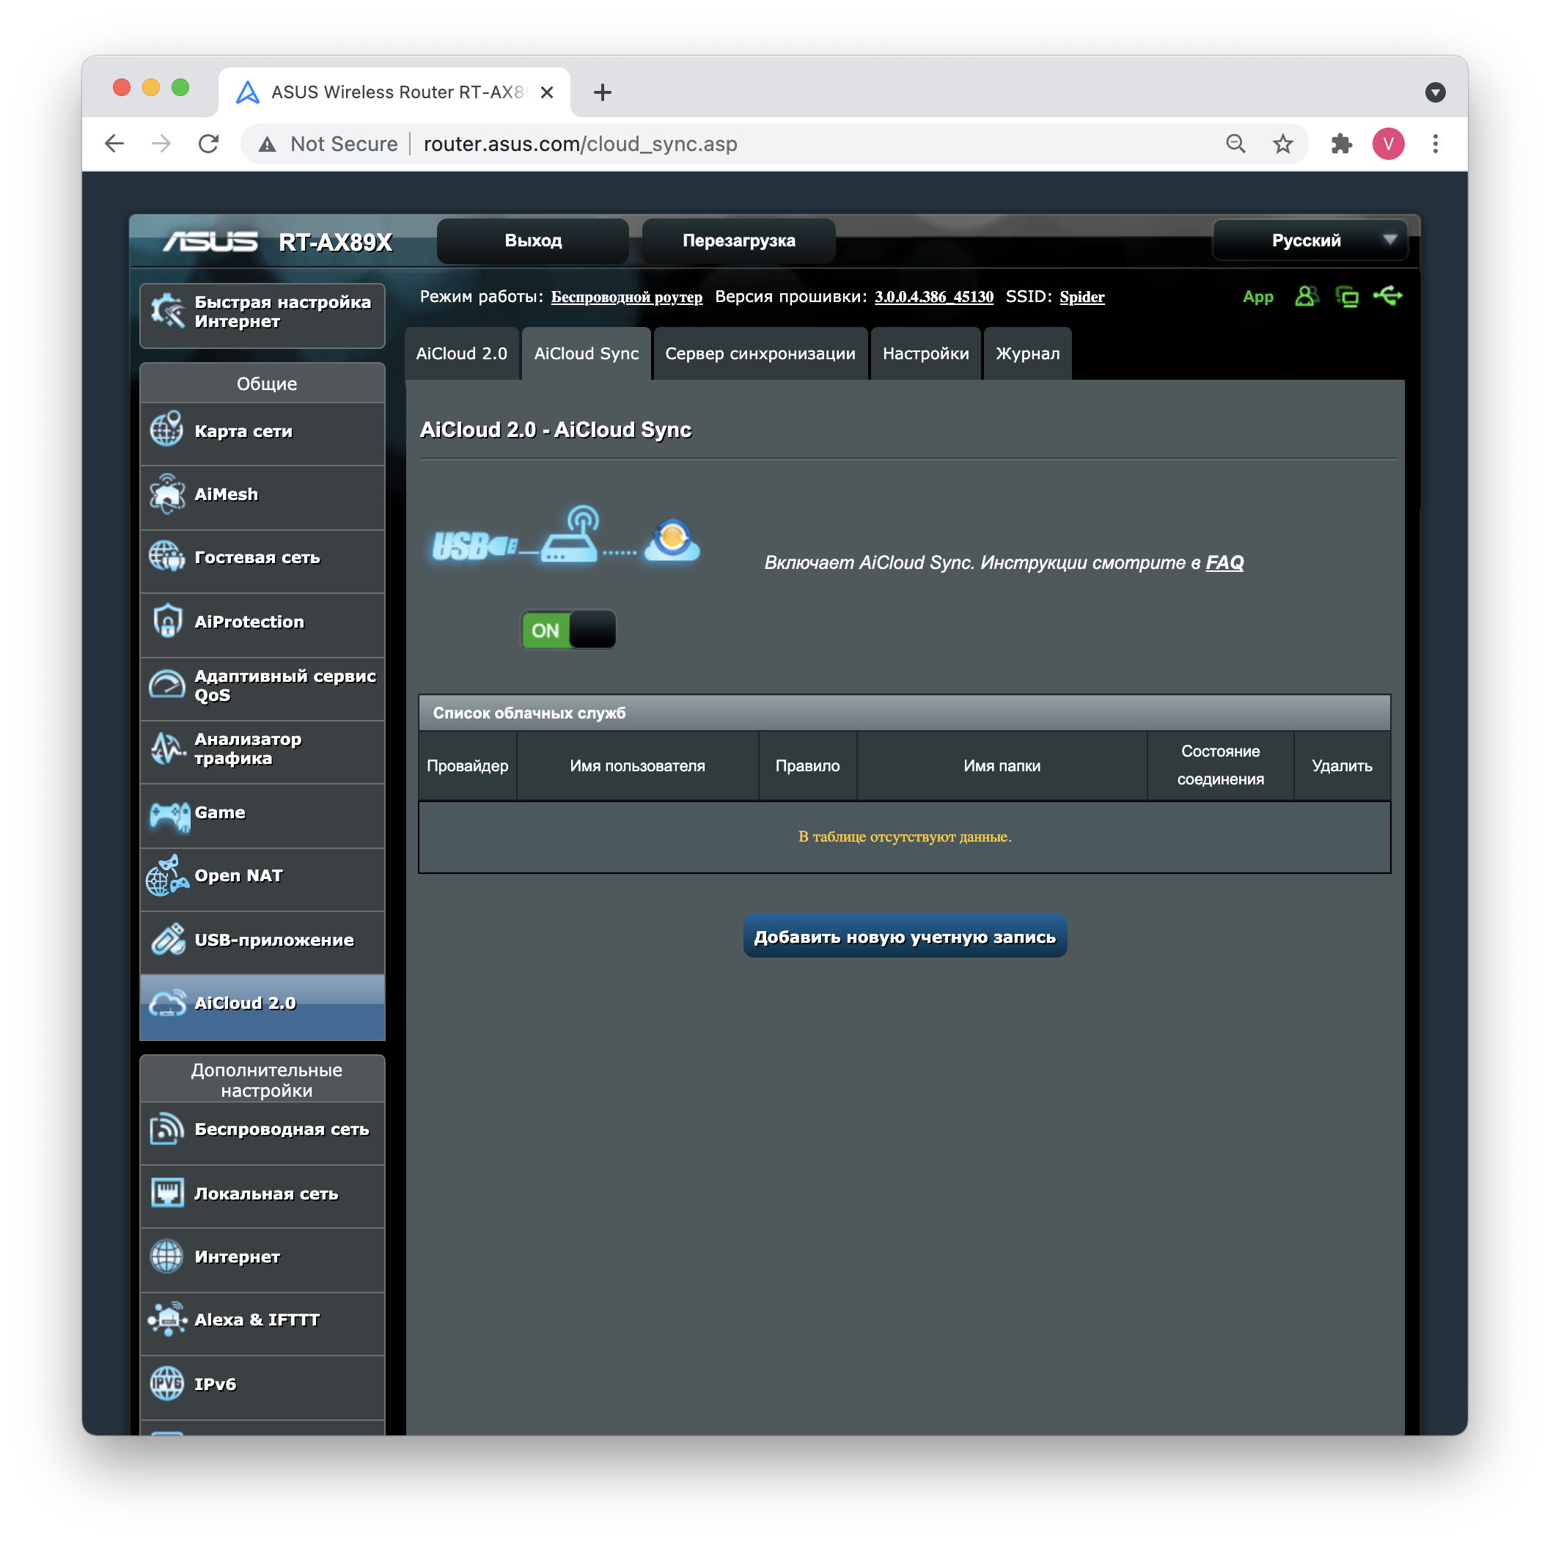This screenshot has width=1550, height=1544.
Task: Bookmark this page with the star icon
Action: [1283, 144]
